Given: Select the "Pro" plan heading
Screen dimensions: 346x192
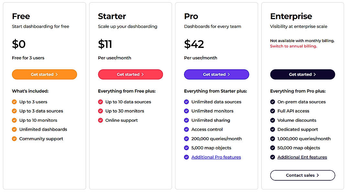Looking at the screenshot, I should [x=191, y=16].
